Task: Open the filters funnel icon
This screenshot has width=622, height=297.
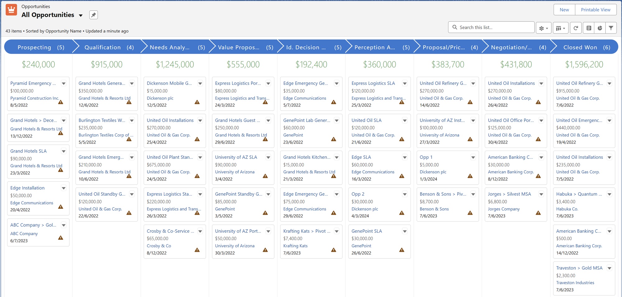Action: coord(611,28)
